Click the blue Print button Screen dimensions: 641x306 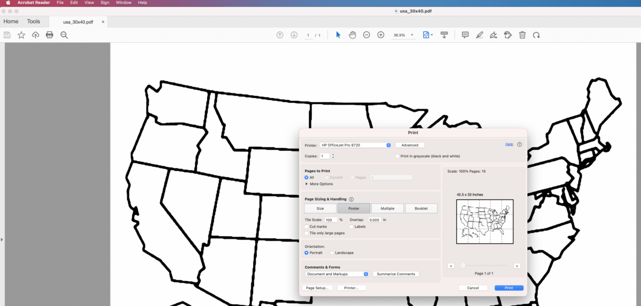(509, 288)
